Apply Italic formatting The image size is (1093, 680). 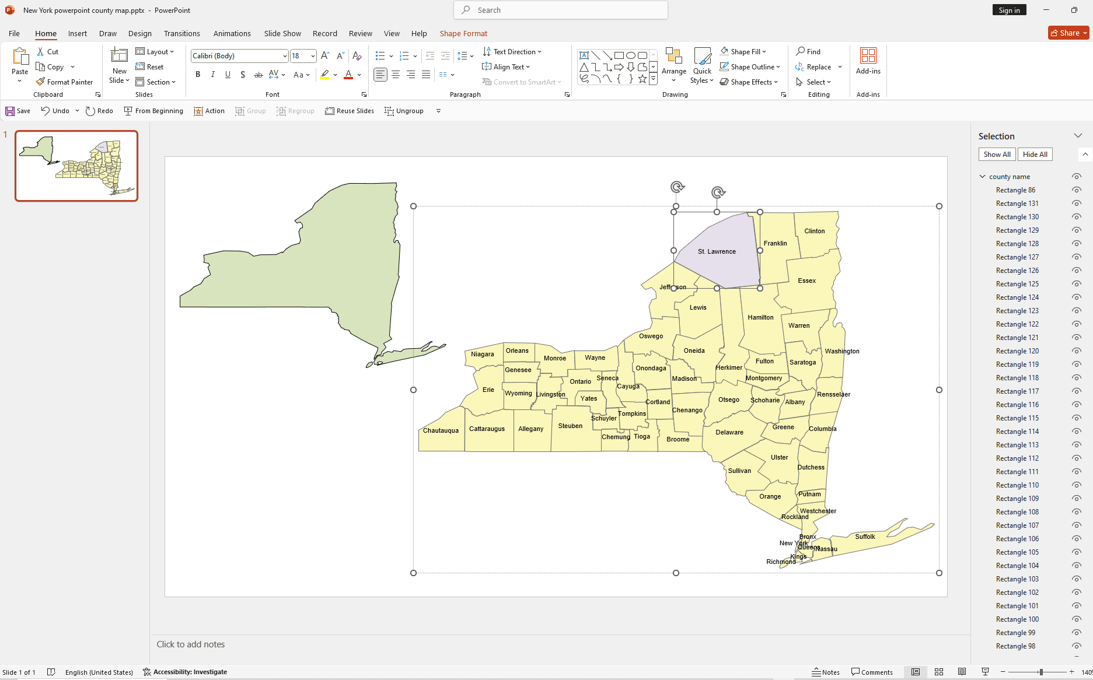point(213,75)
